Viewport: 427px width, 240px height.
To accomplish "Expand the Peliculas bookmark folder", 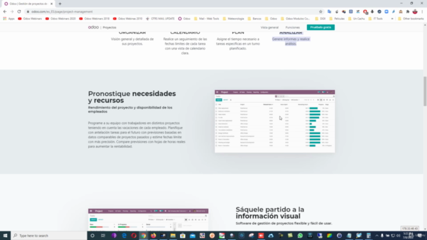I will click(337, 19).
